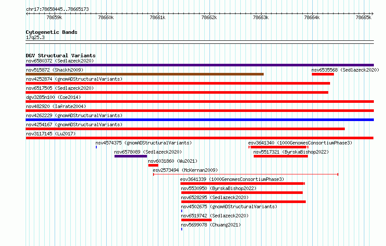Select the red nsv5530950 variant bar
This screenshot has height=246, width=386.
pyautogui.click(x=242, y=193)
